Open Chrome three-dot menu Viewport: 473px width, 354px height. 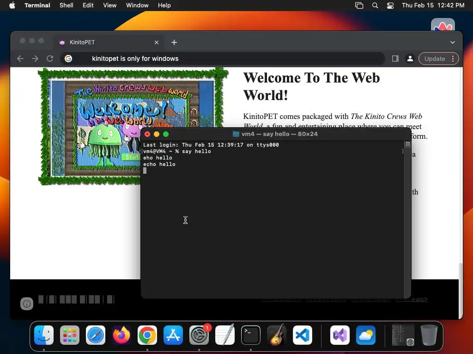(453, 59)
